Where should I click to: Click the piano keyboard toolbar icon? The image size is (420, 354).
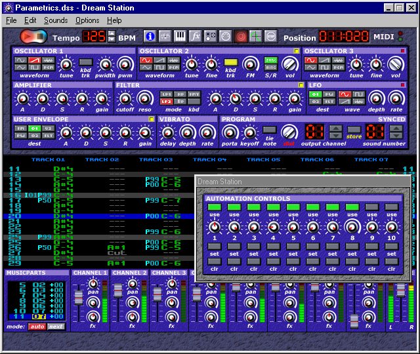pos(180,36)
